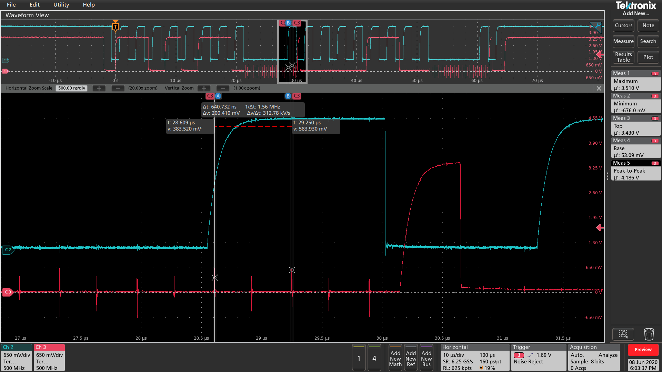Select the trigger level arrow in zoom view
662x372 pixels.
point(600,228)
